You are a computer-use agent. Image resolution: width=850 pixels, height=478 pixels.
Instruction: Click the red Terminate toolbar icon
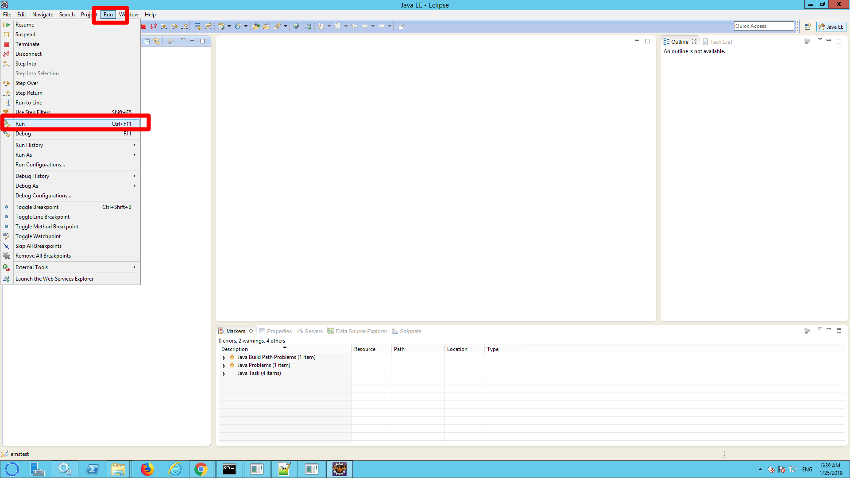click(144, 26)
